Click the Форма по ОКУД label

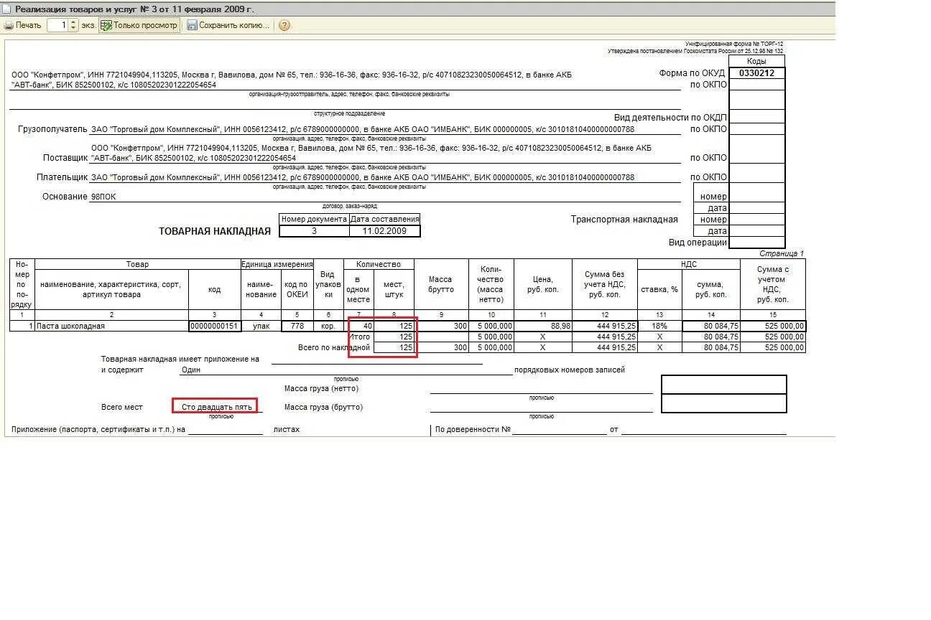point(692,73)
